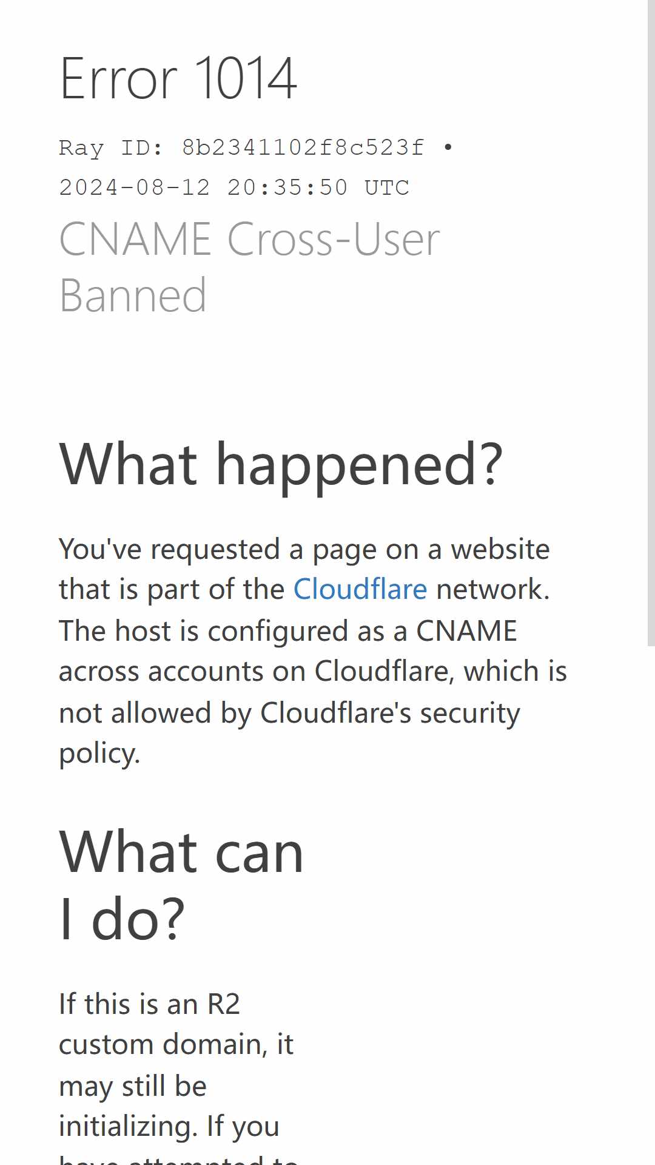Click the word Banned in subtitle
This screenshot has width=655, height=1165.
pyautogui.click(x=133, y=295)
